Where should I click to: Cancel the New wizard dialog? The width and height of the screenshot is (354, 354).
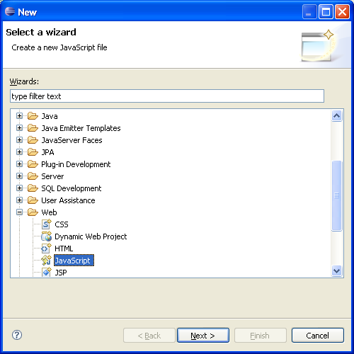[x=318, y=335]
